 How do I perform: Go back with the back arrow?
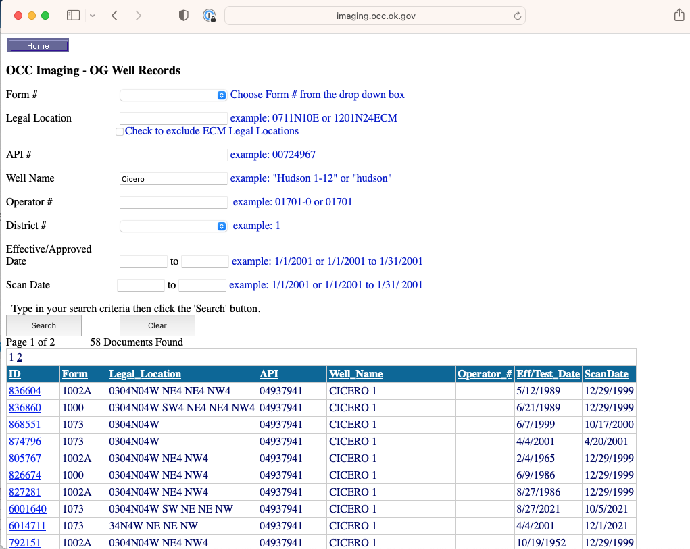coord(114,16)
